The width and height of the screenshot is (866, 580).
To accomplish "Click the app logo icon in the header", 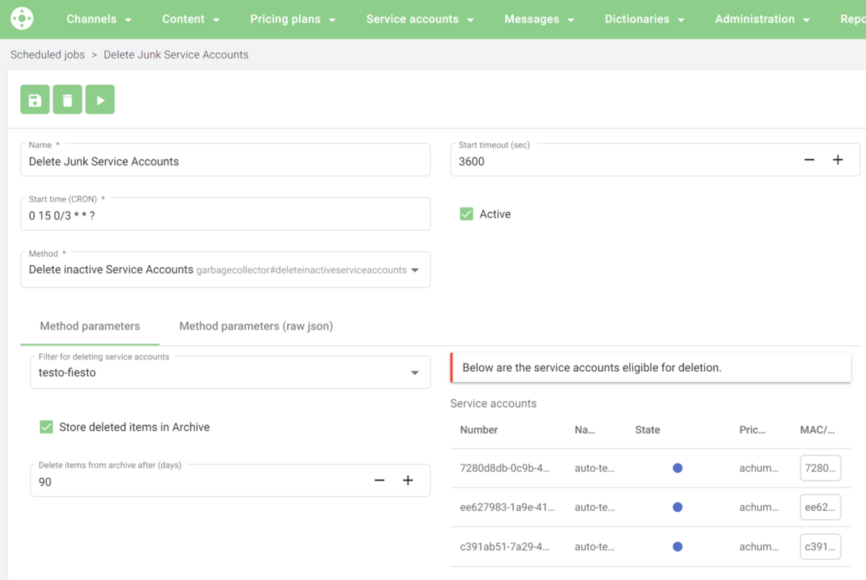I will click(22, 19).
